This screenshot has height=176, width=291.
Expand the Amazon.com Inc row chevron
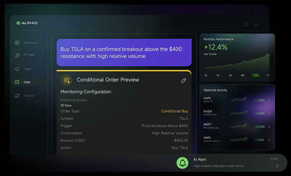(x=269, y=140)
